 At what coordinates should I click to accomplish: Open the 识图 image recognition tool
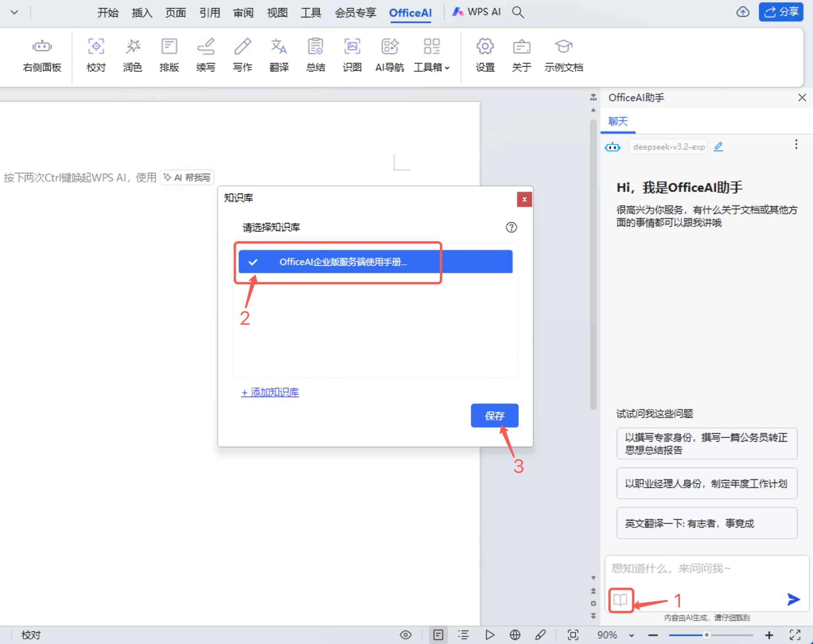point(352,55)
